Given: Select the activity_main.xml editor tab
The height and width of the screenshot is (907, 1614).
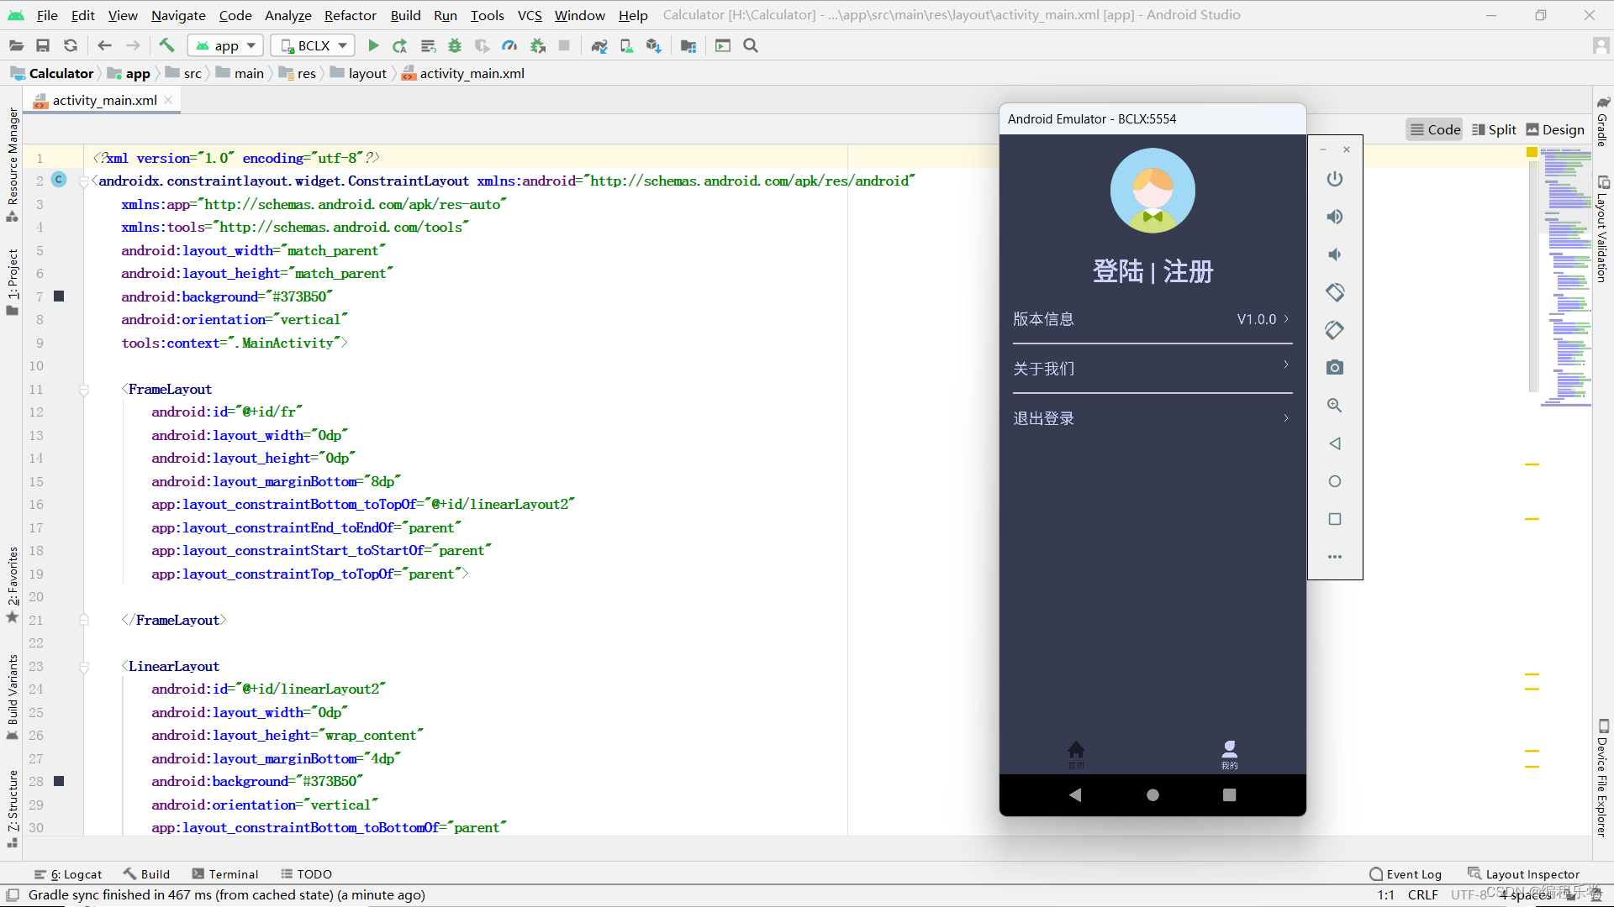Looking at the screenshot, I should (x=104, y=100).
